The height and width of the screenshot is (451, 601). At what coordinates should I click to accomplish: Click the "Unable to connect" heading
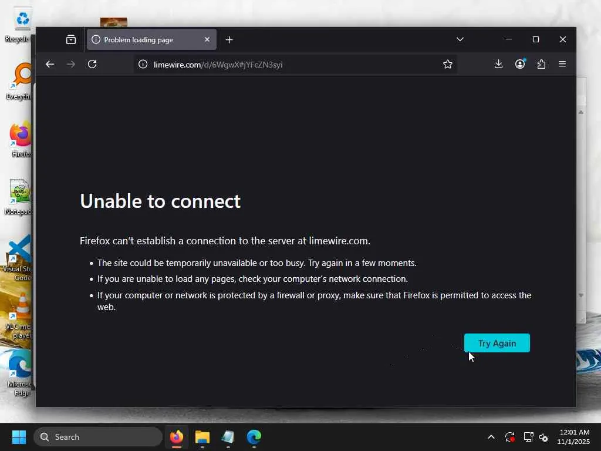(160, 201)
